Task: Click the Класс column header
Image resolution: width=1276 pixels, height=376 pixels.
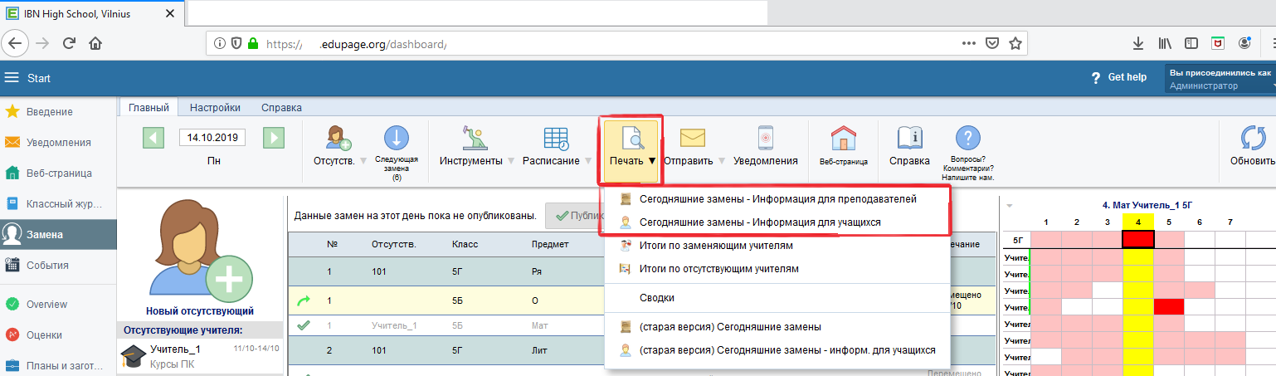Action: tap(465, 245)
